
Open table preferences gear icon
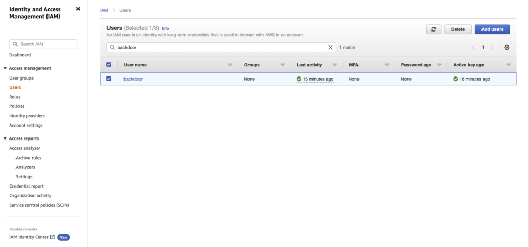point(507,48)
